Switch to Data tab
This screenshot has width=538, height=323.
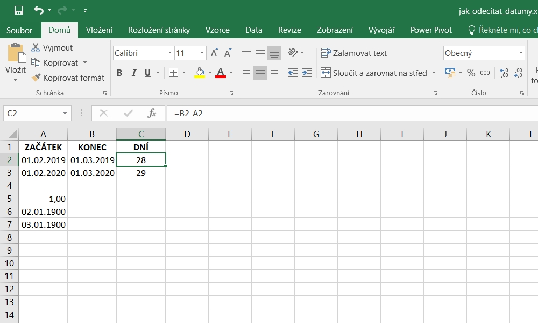coord(254,30)
